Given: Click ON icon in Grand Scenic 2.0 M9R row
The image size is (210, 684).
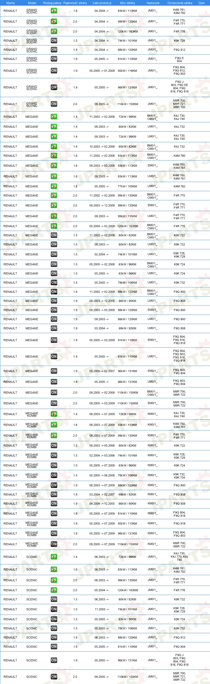Looking at the screenshot, I should tap(54, 104).
